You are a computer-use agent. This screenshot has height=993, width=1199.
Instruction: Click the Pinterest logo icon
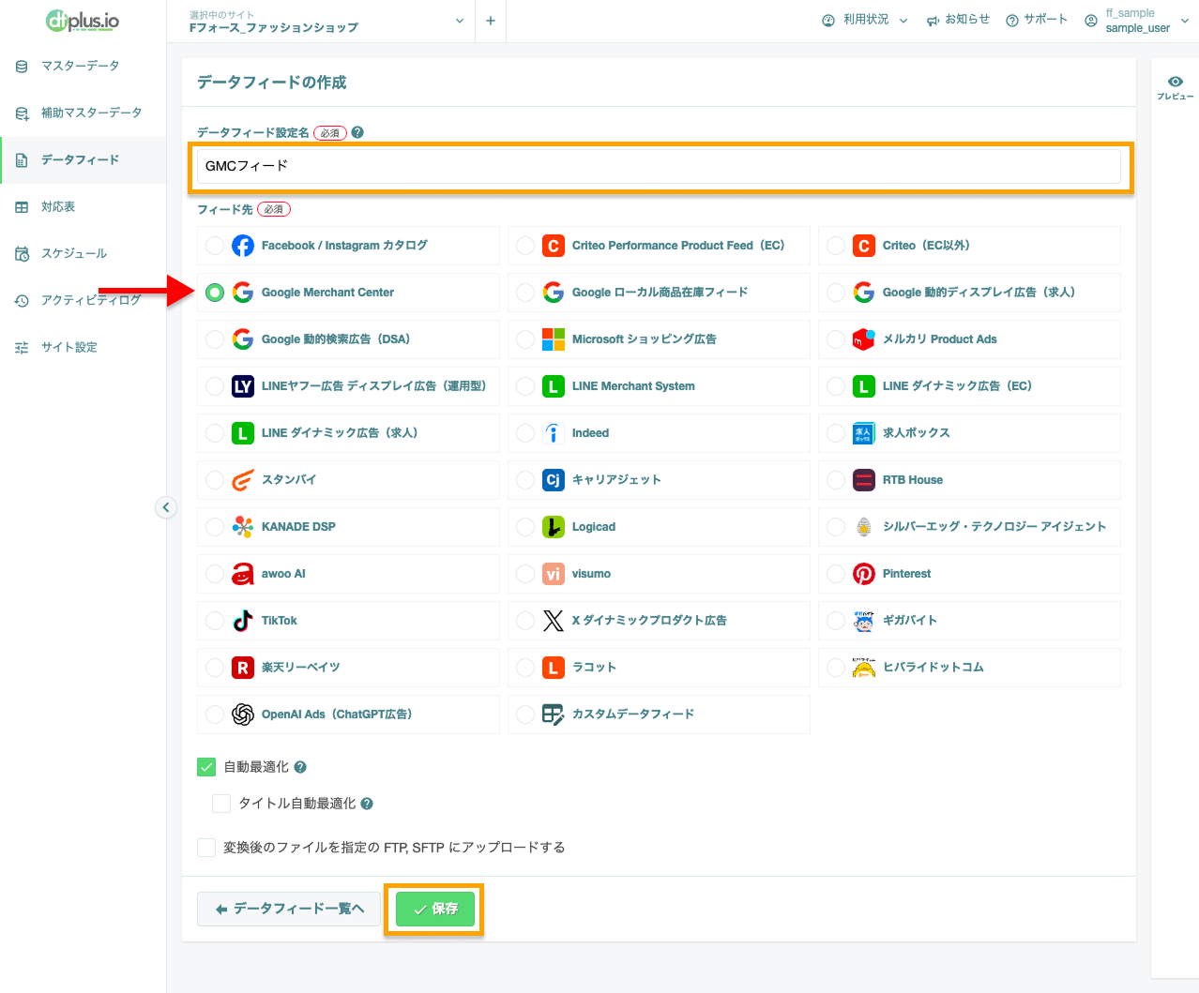click(864, 574)
